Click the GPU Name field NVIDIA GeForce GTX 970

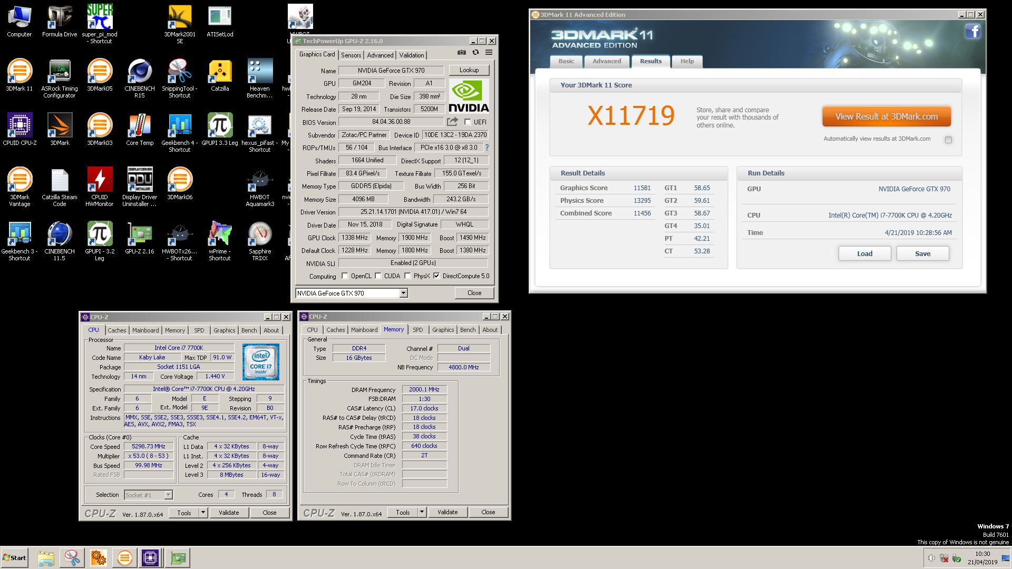click(x=391, y=71)
